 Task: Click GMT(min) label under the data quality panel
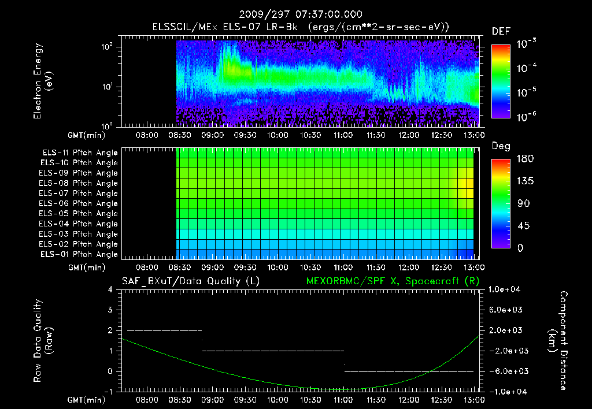(87, 400)
